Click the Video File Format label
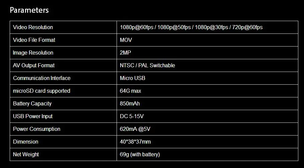304x168 pixels. pos(34,40)
